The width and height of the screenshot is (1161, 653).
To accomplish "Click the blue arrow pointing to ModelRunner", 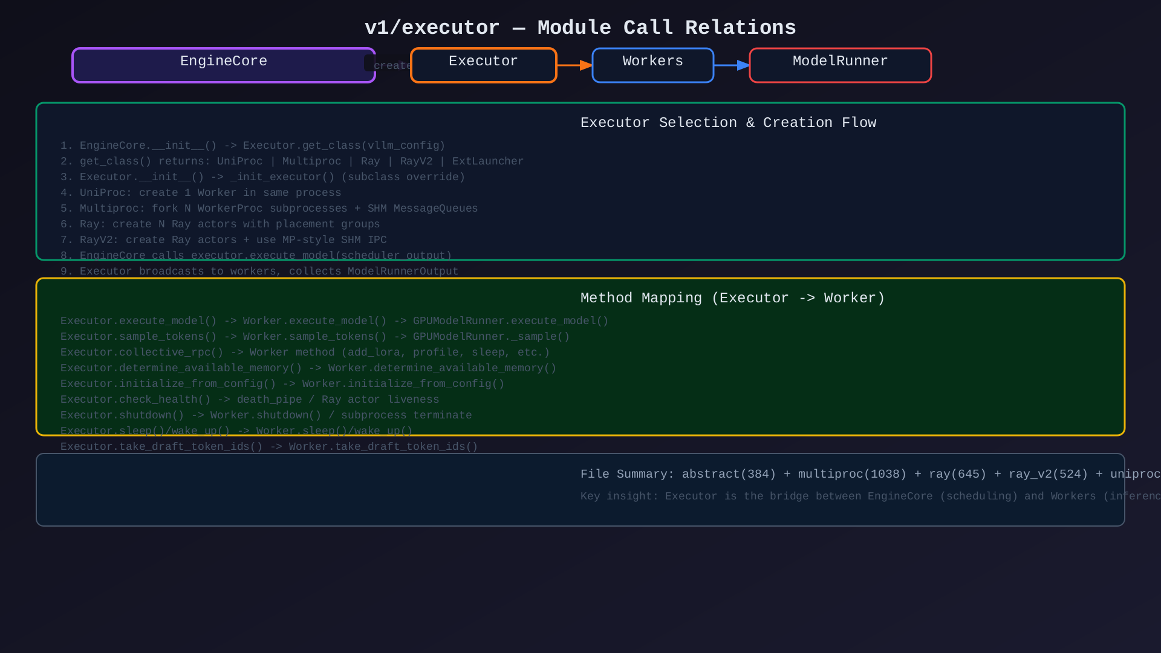I will 732,65.
